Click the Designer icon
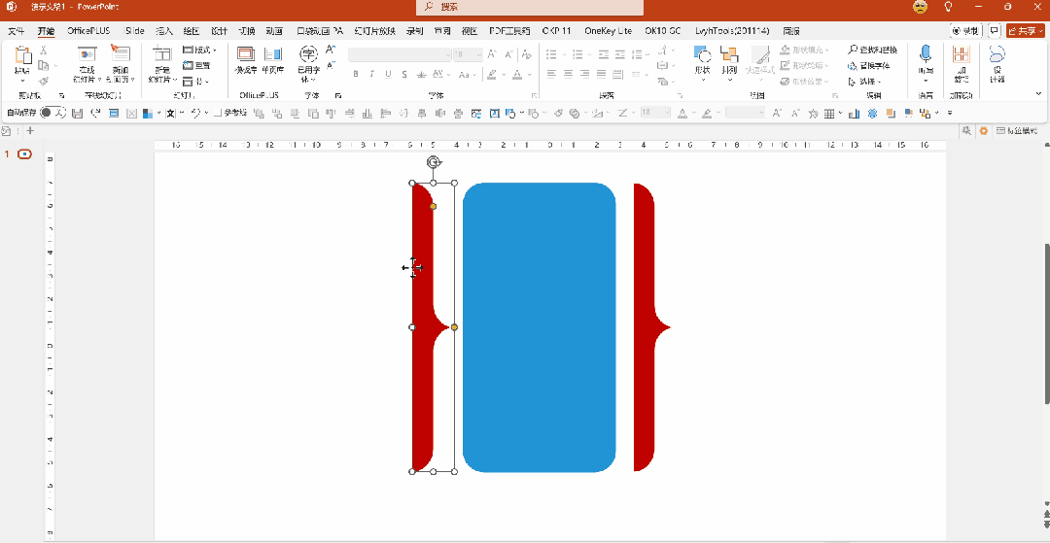Viewport: 1050px width, 543px height. tap(997, 54)
